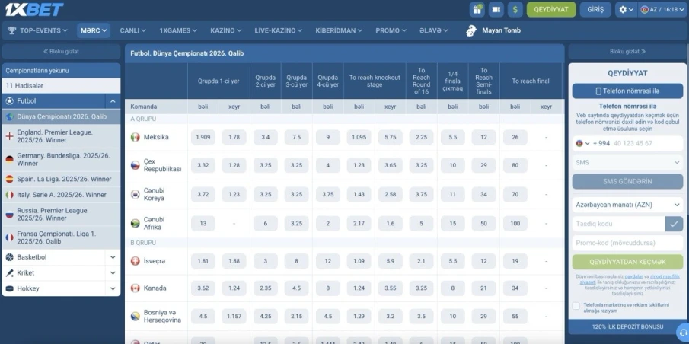Viewport: 689px width, 344px height.
Task: Expand the Hokkey section
Action: [x=113, y=288]
